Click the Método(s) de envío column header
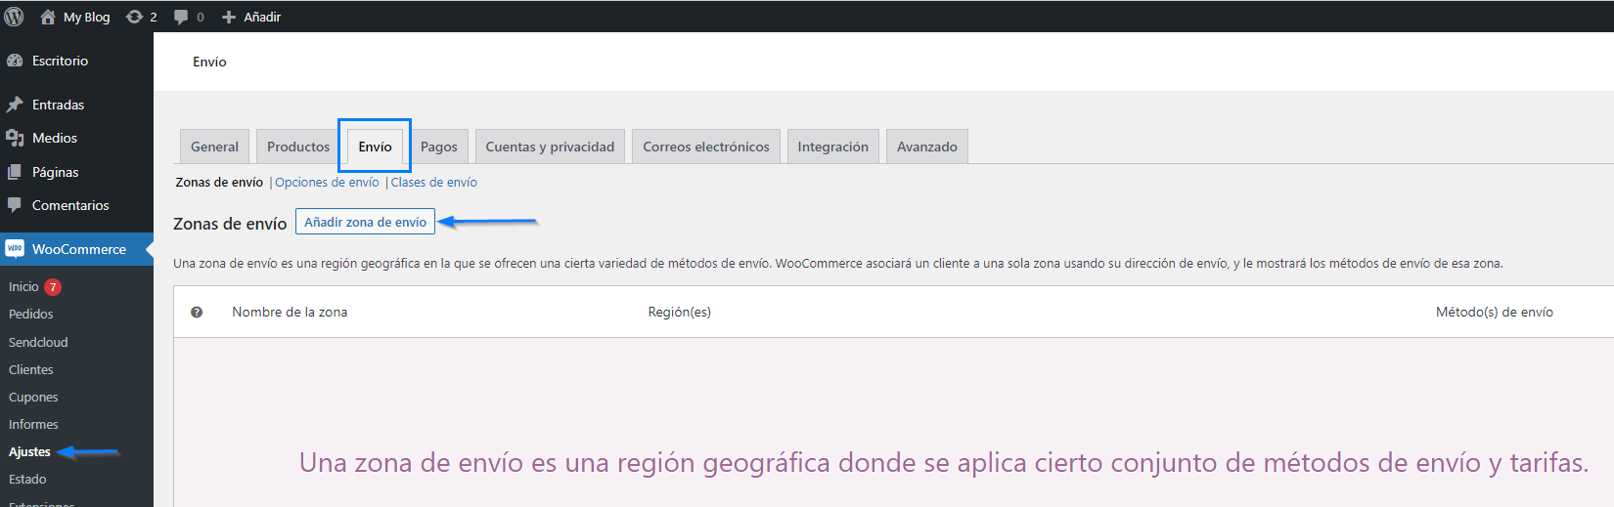Screen dimensions: 1614x507 coord(1495,313)
